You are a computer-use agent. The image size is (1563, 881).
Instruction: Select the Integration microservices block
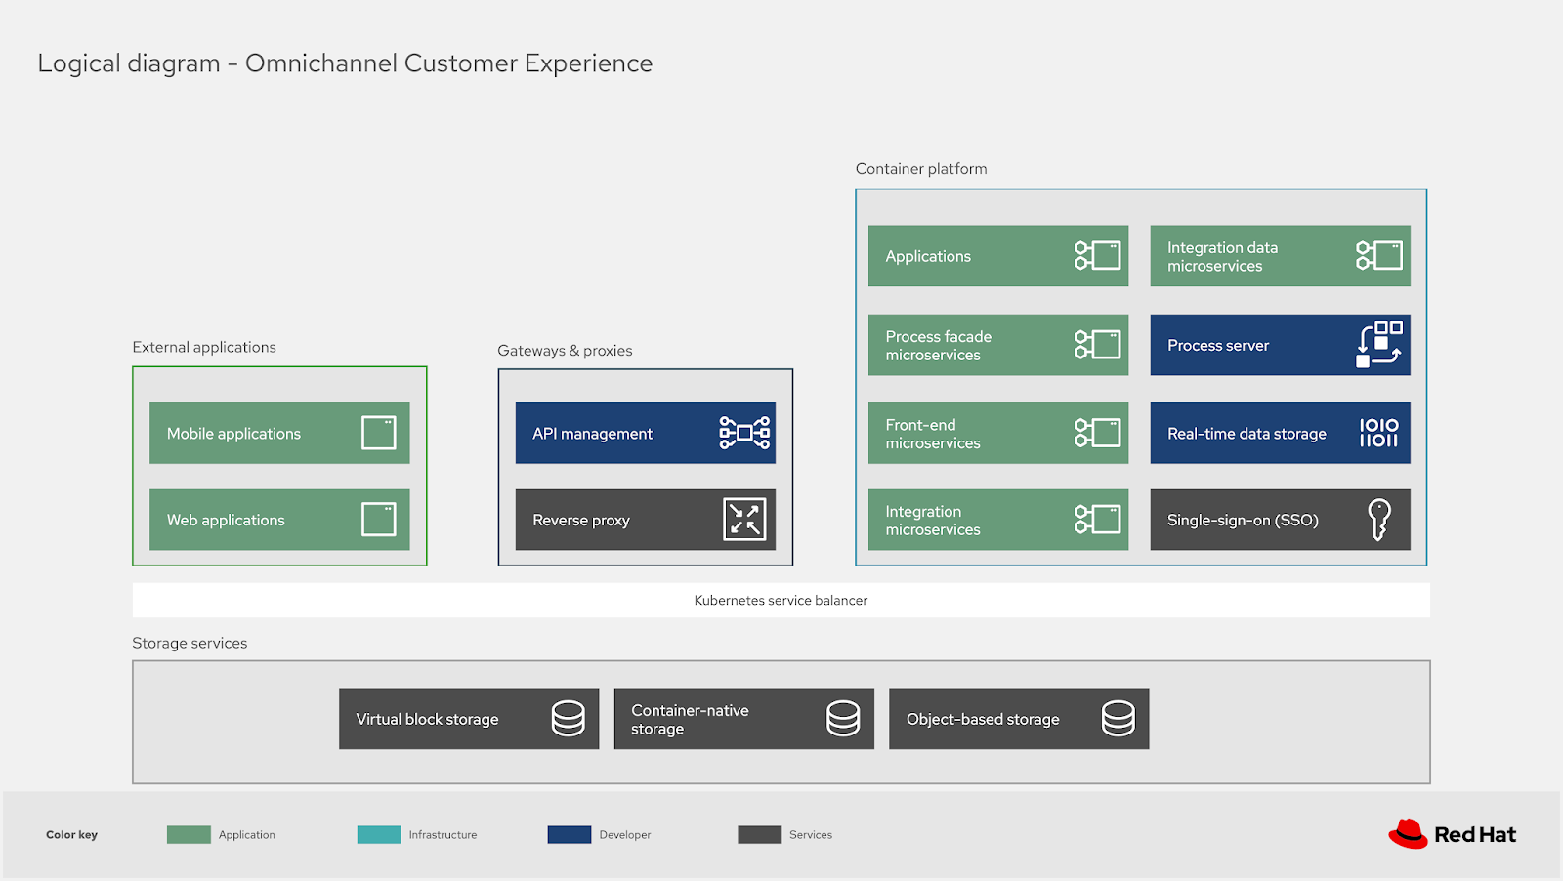(997, 520)
